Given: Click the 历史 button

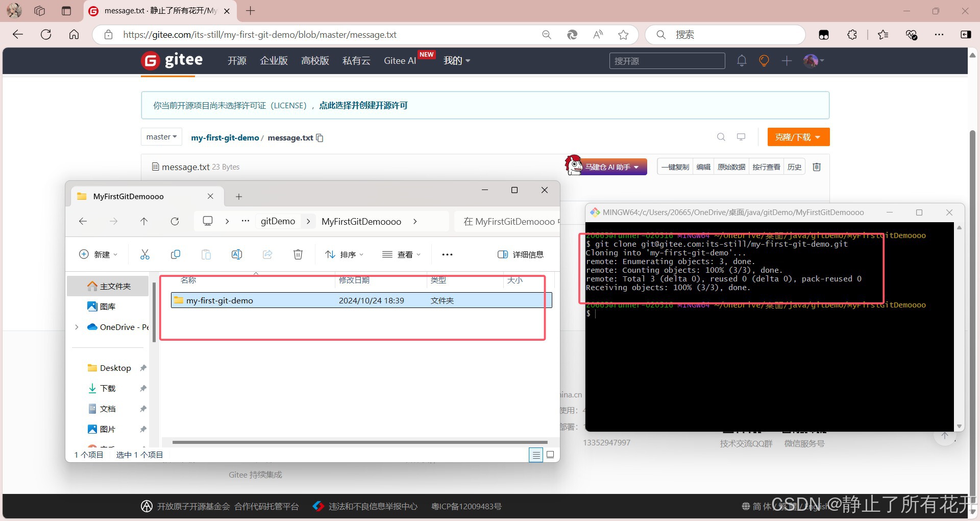Looking at the screenshot, I should click(794, 167).
